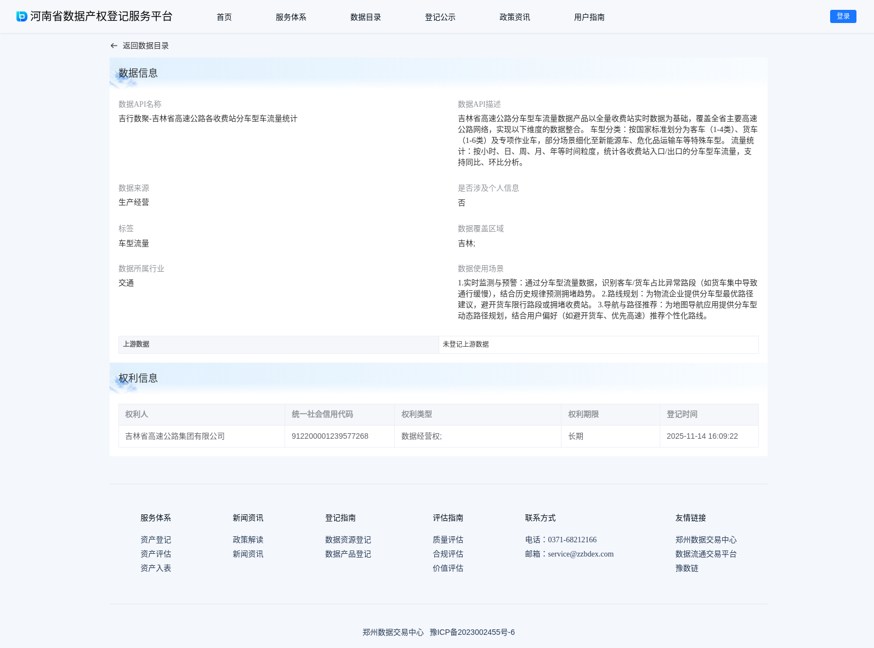Open 用户指南 from the navigation
Image resolution: width=874 pixels, height=648 pixels.
click(589, 17)
